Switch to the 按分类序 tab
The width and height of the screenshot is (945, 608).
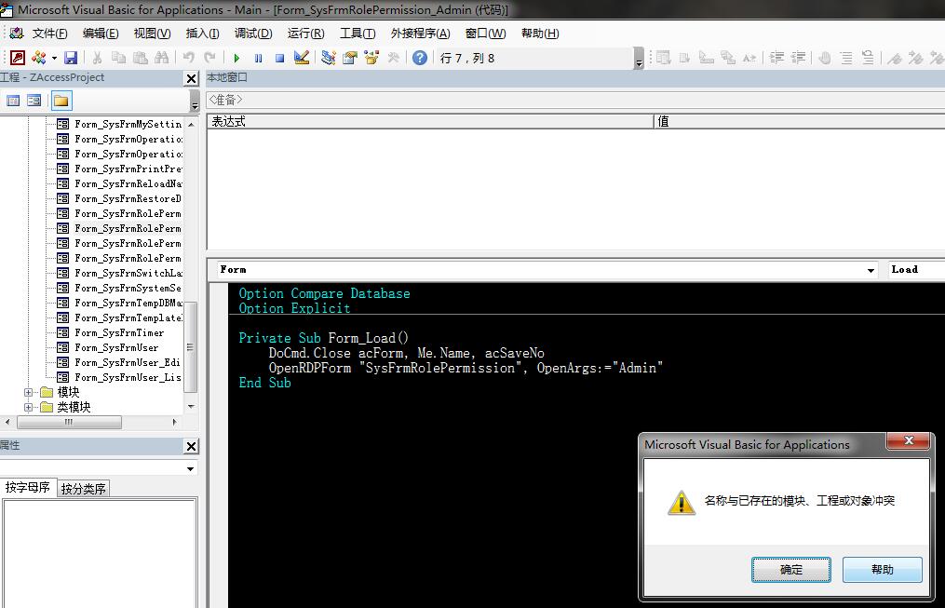coord(83,488)
